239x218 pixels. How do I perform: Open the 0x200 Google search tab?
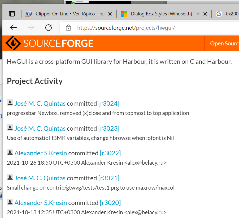pos(231,14)
